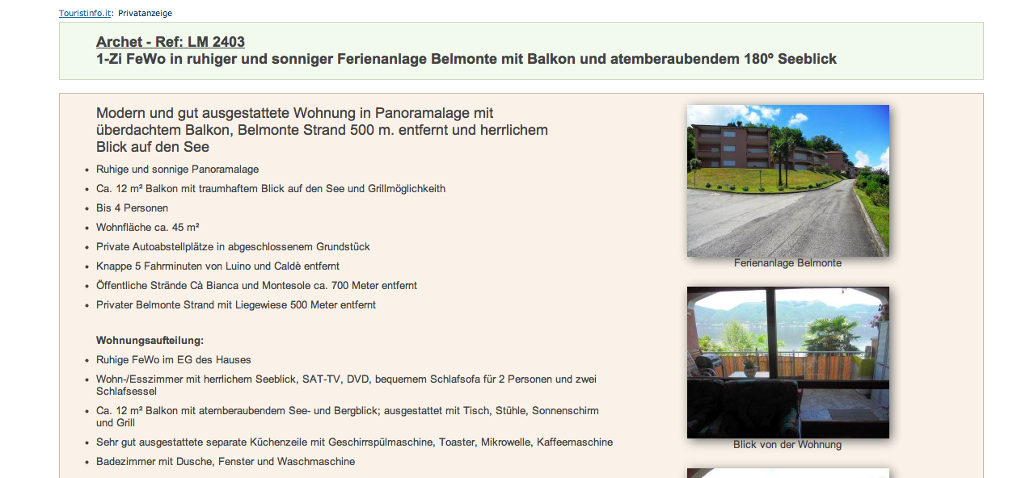Enlarge the Ferienanlage Belmonte building photo
Image resolution: width=1034 pixels, height=478 pixels.
(x=787, y=181)
